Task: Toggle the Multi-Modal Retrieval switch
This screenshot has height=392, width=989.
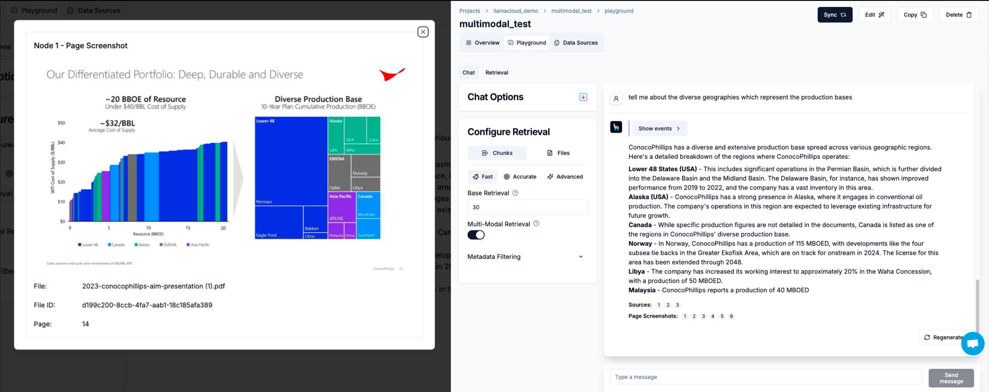Action: (476, 235)
